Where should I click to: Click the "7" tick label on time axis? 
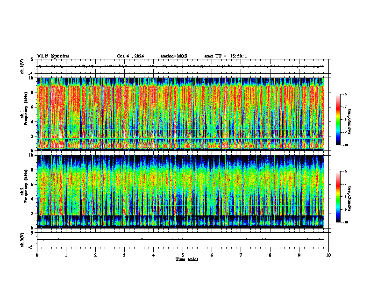click(241, 255)
